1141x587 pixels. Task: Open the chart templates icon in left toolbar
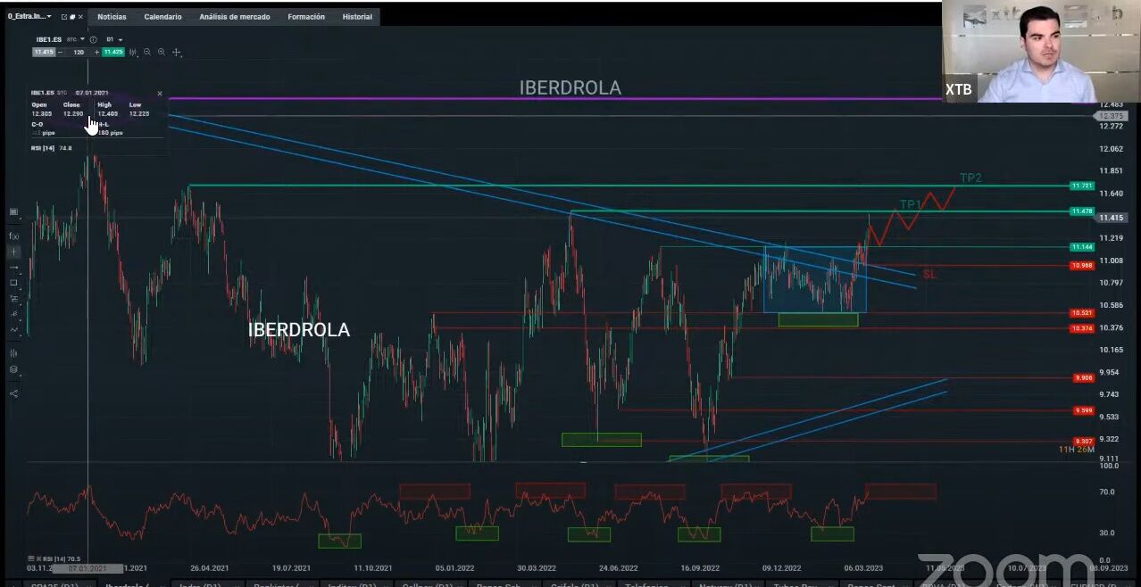pyautogui.click(x=13, y=212)
